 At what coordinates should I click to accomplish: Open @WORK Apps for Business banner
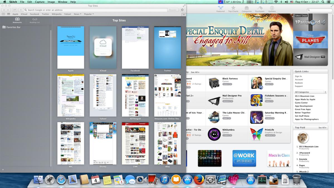tap(244, 158)
